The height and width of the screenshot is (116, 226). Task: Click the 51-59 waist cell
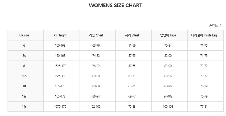click(x=132, y=45)
